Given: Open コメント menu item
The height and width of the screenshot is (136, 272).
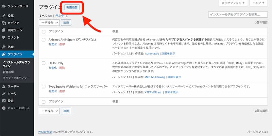Looking at the screenshot, I should click(13, 37).
